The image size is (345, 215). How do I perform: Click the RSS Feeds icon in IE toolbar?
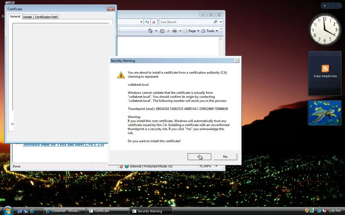pyautogui.click(x=162, y=31)
